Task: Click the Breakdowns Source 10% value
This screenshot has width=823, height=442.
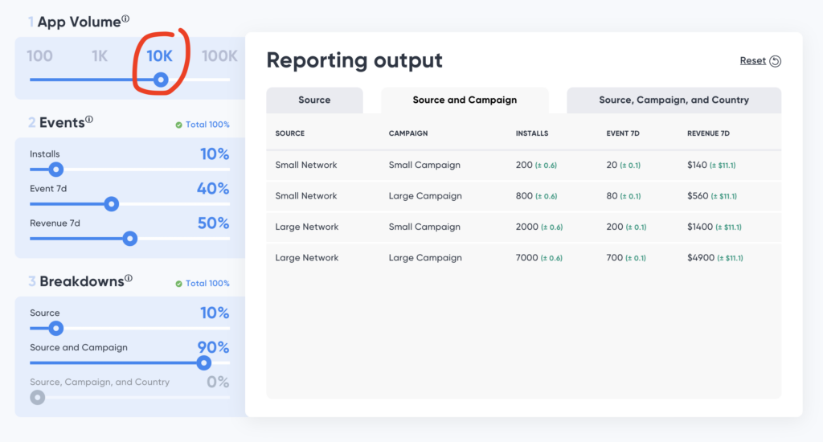Action: (215, 313)
